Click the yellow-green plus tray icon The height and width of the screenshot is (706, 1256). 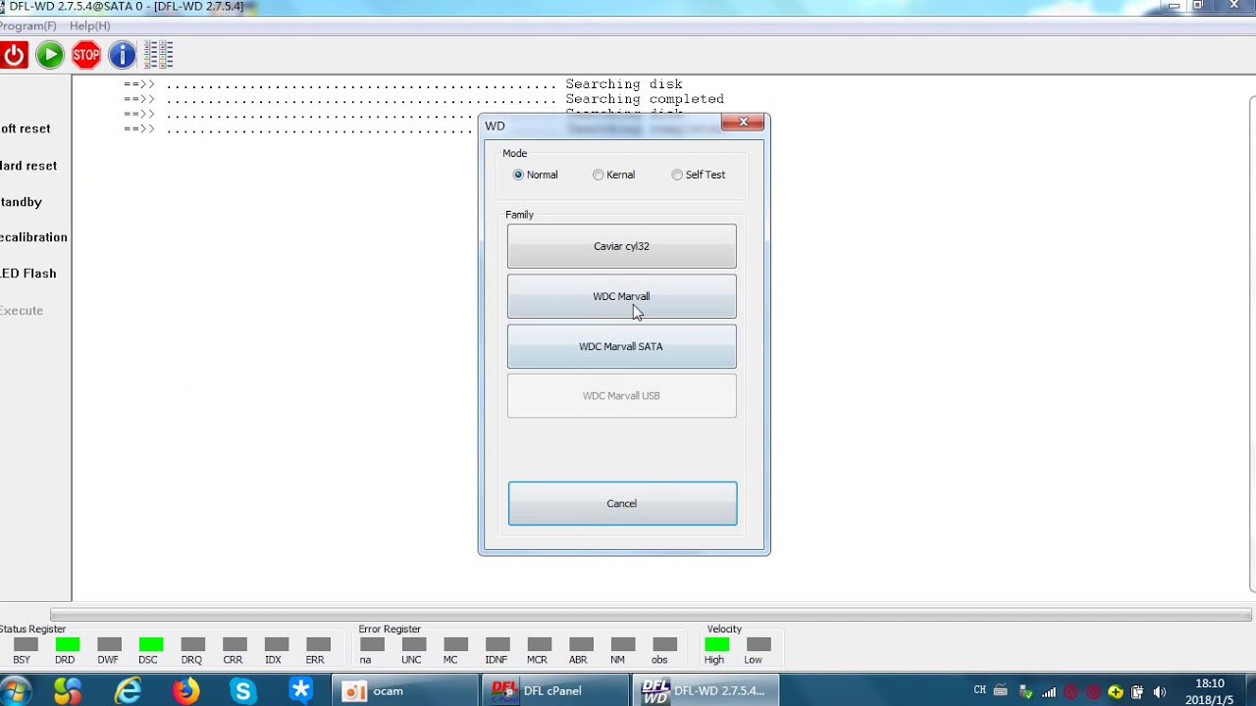1116,692
